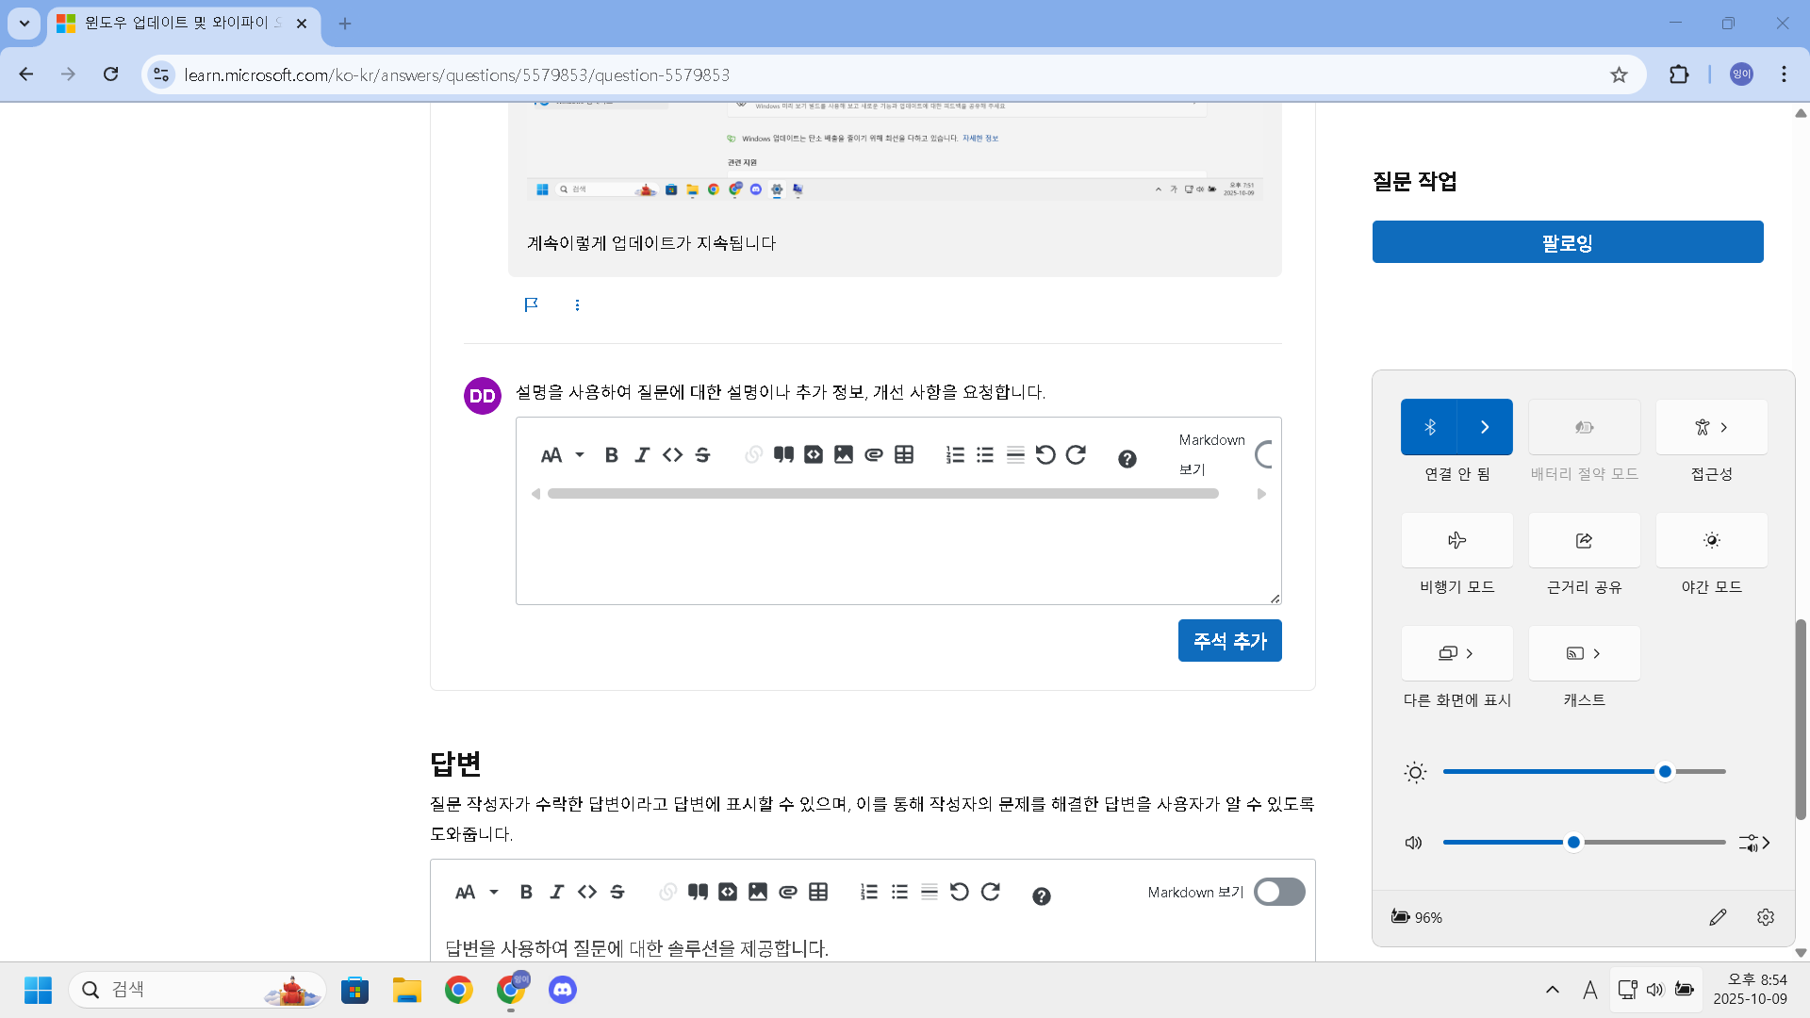The image size is (1810, 1018).
Task: Undo in the comment editor toolbar
Action: click(1045, 455)
